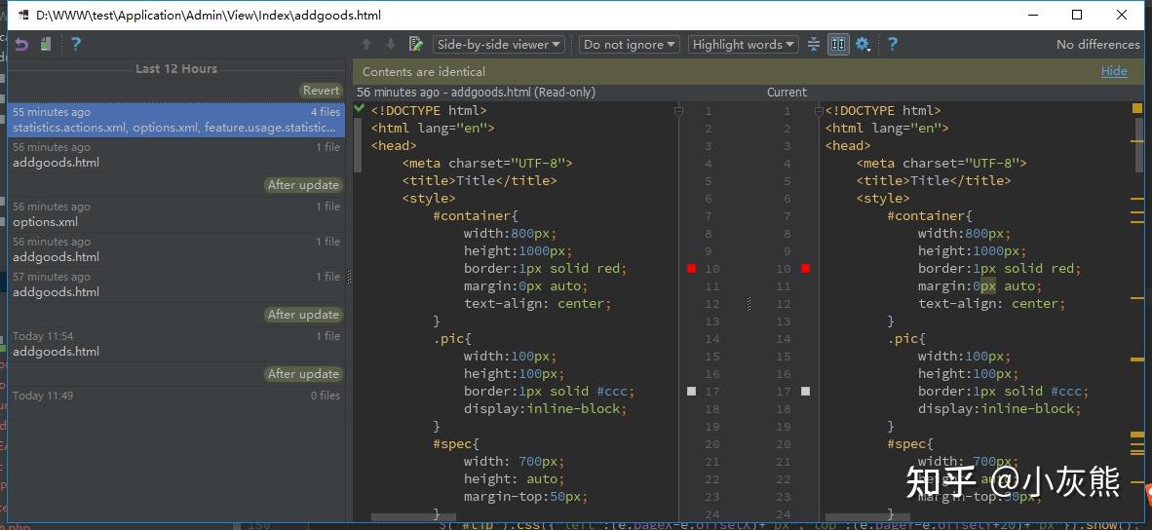The width and height of the screenshot is (1152, 530).
Task: Select the Today 11:49 revision entry
Action: coord(175,396)
